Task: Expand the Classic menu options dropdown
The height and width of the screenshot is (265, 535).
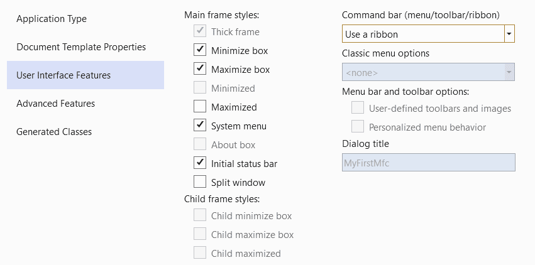Action: (509, 73)
